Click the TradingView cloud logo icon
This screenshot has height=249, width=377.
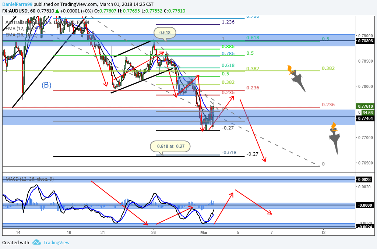pos(36,242)
